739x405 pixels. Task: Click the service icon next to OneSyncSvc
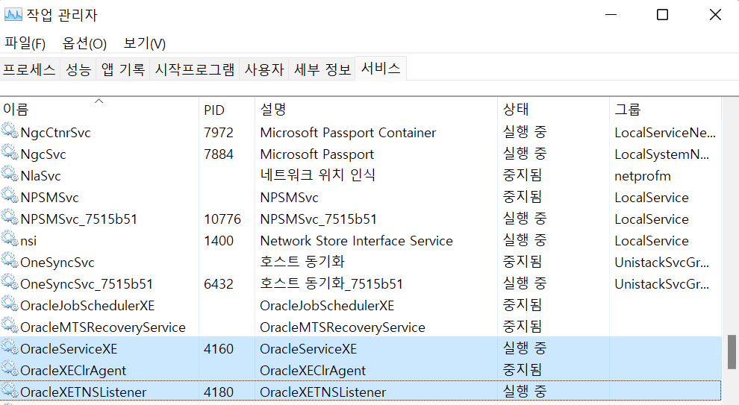click(x=10, y=260)
